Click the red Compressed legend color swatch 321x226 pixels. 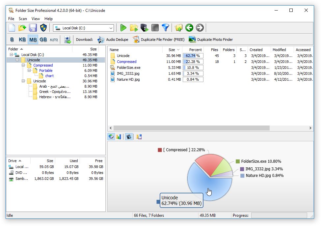(x=160, y=150)
